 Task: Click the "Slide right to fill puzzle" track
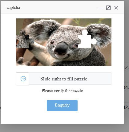(x=64, y=79)
